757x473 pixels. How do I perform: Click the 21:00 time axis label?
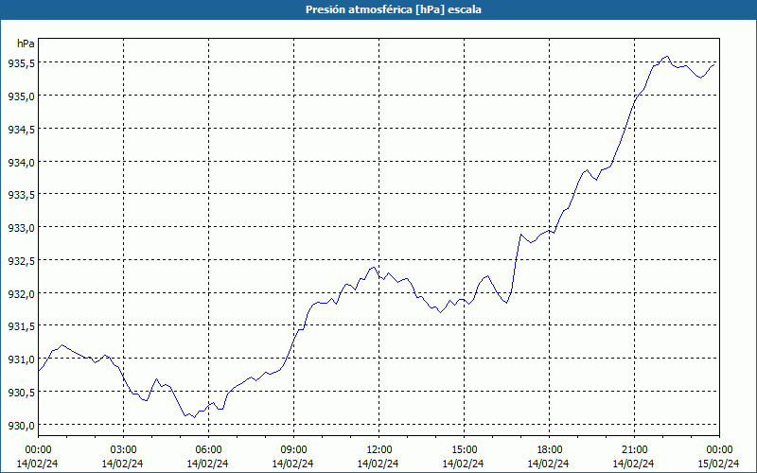click(x=634, y=450)
